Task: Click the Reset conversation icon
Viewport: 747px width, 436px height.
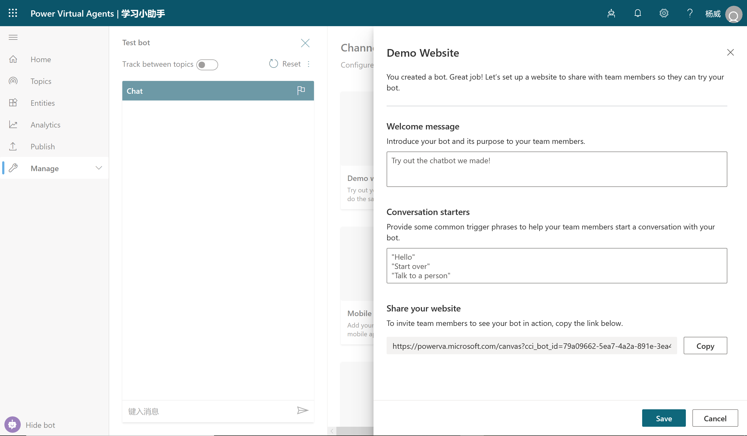Action: 273,64
